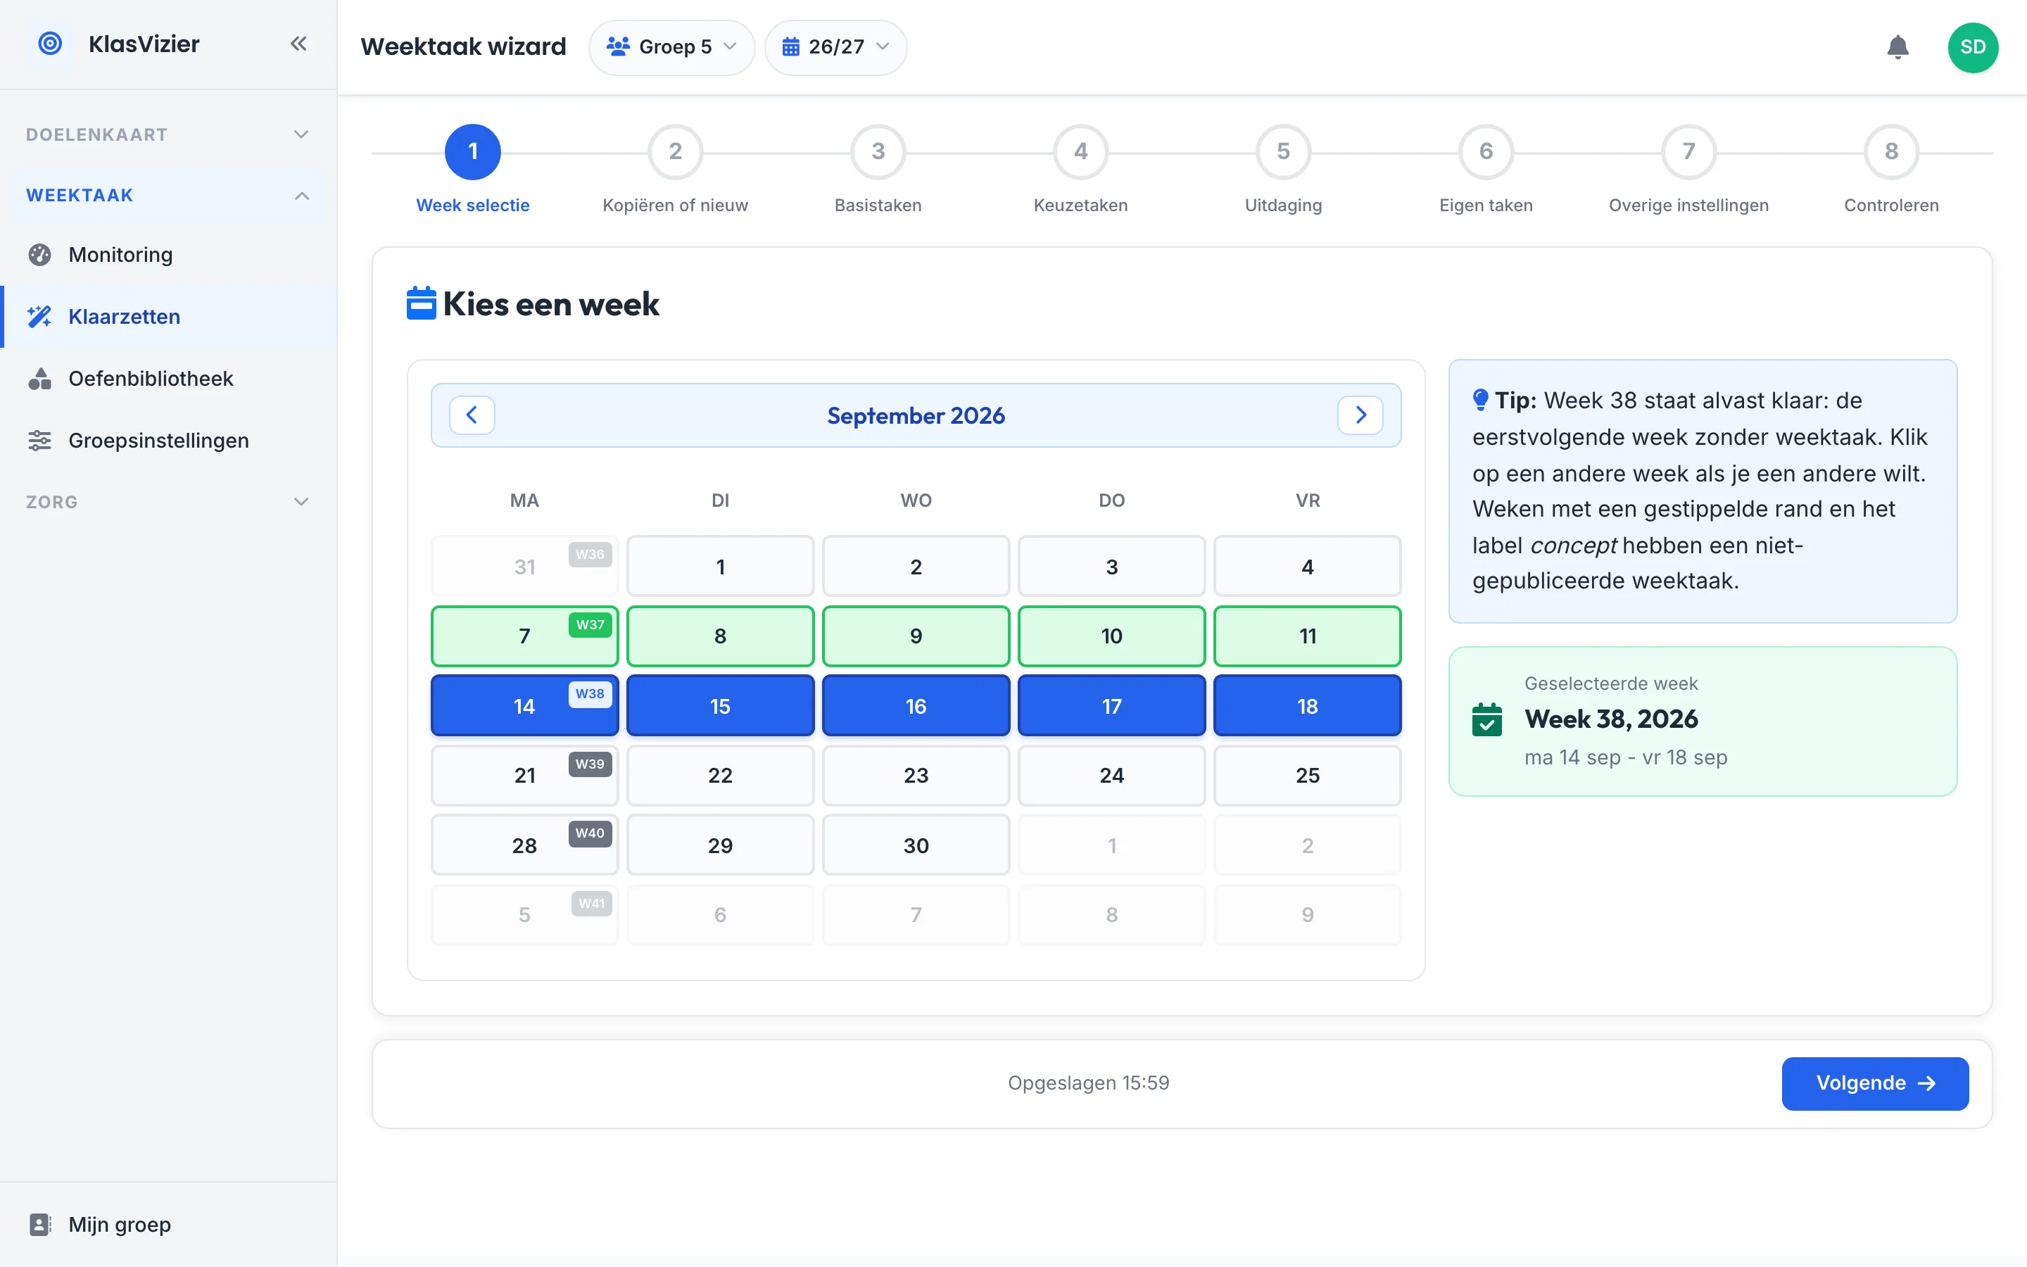Screen dimensions: 2027x1267
Task: Open Mijn groep at sidebar bottom
Action: click(x=168, y=1224)
